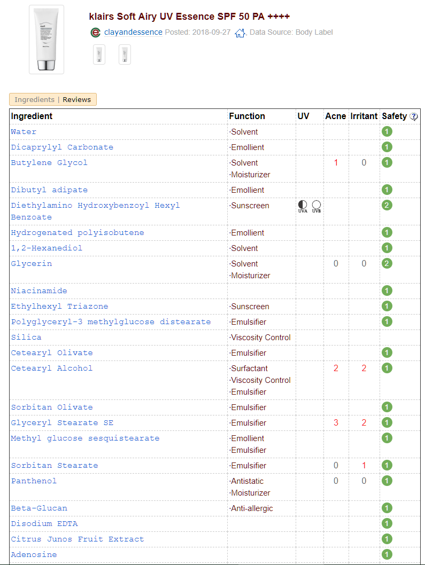The image size is (425, 565).
Task: Open the Cetearyl Alcohol ingredient link
Action: coord(52,368)
